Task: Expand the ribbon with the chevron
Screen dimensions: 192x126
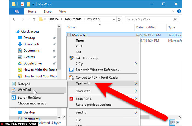Action: point(173,11)
